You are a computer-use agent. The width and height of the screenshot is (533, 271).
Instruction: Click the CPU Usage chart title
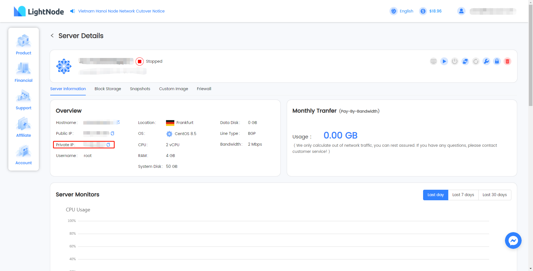tap(78, 210)
